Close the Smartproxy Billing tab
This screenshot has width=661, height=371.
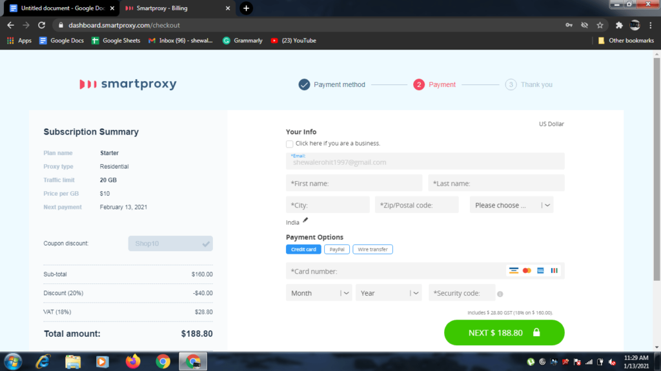click(x=228, y=8)
